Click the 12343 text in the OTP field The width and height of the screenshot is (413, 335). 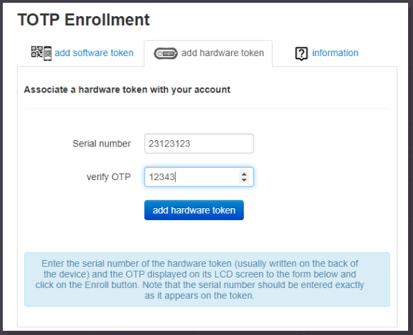point(162,177)
